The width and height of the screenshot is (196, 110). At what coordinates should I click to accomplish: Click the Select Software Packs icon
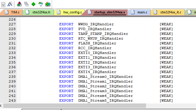[41, 4]
